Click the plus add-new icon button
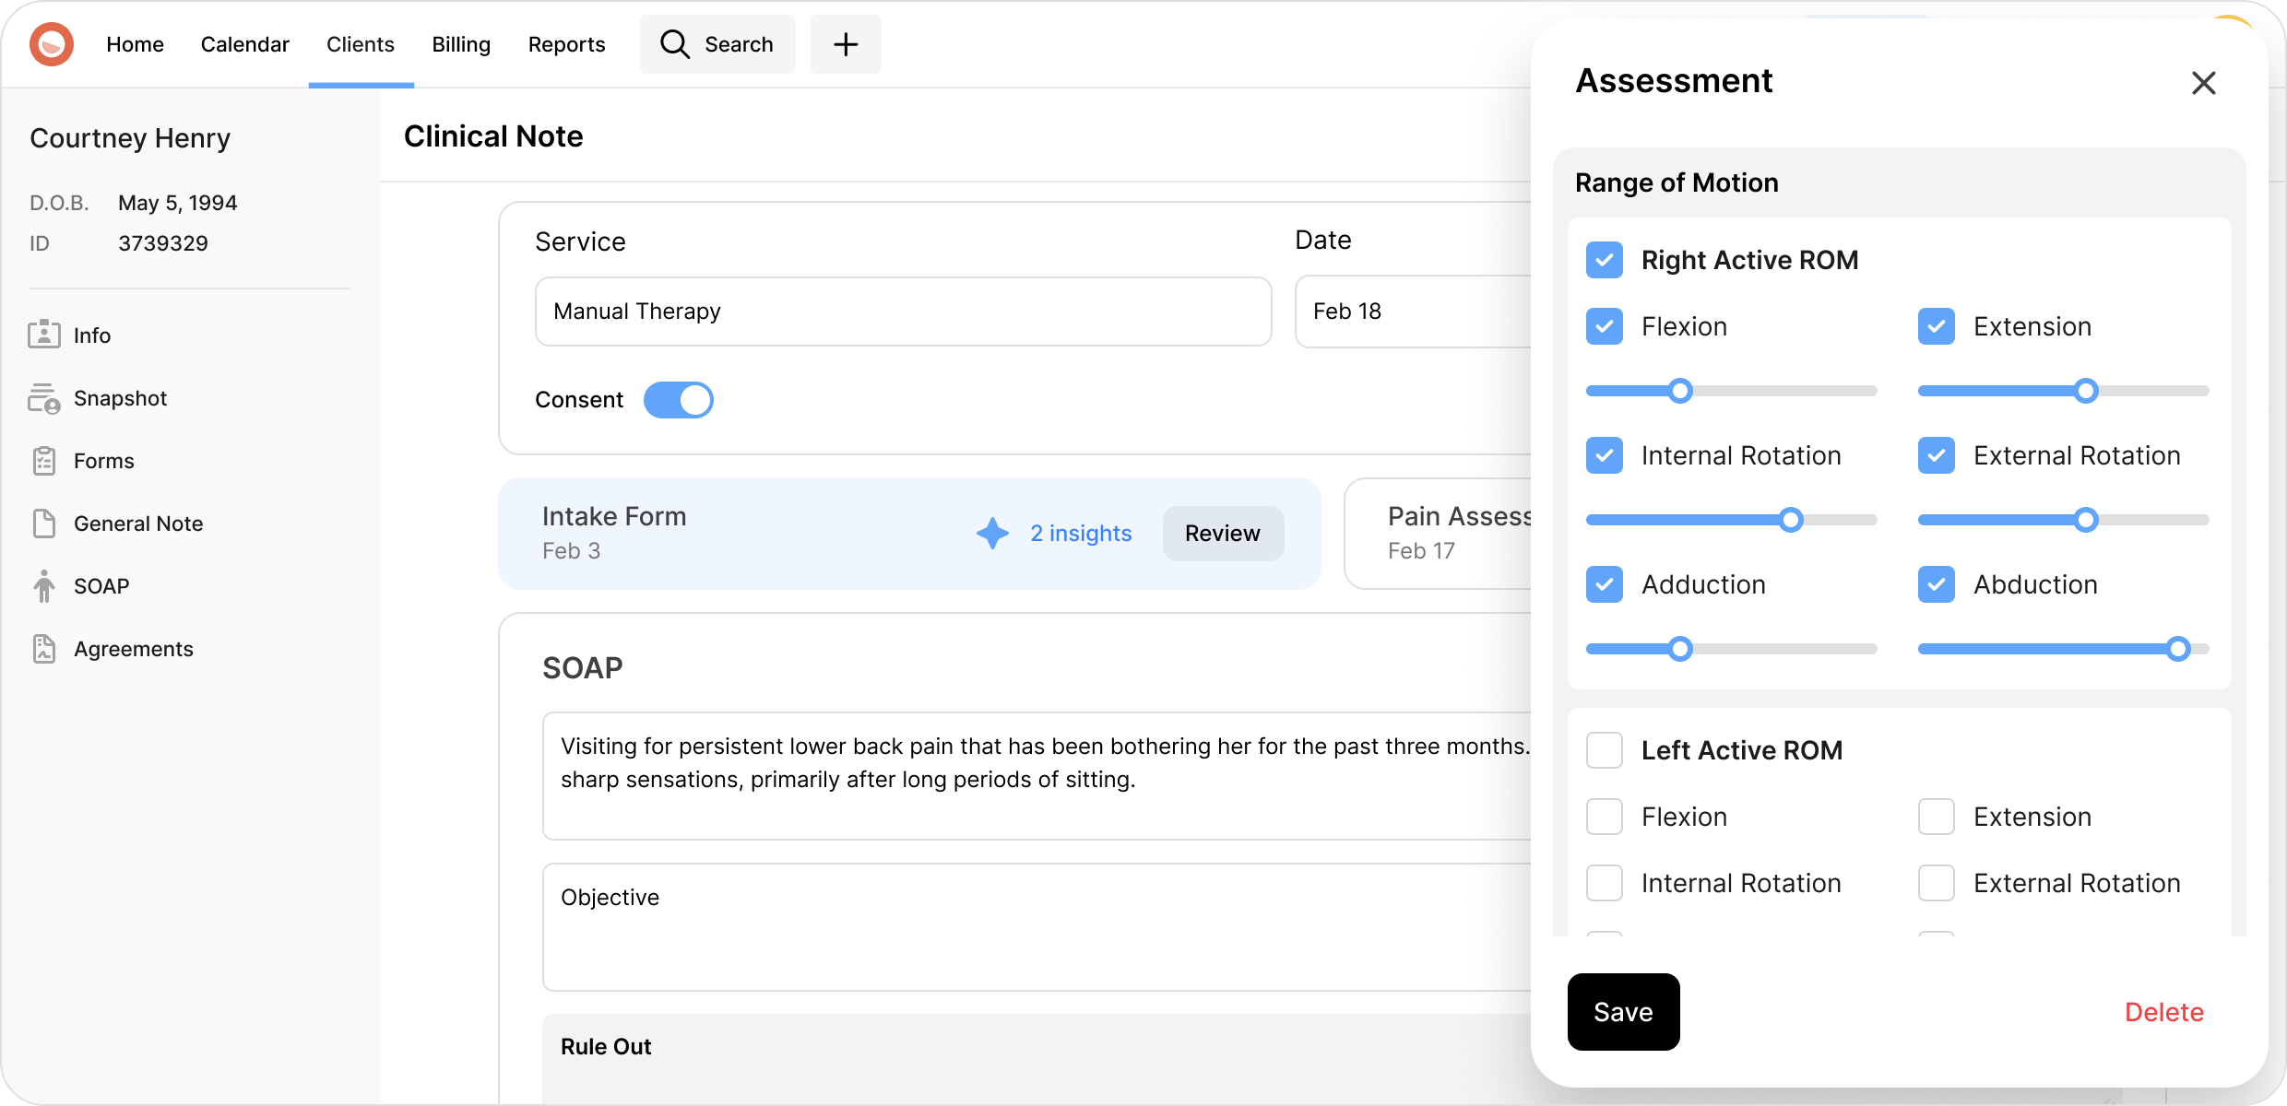 point(845,44)
